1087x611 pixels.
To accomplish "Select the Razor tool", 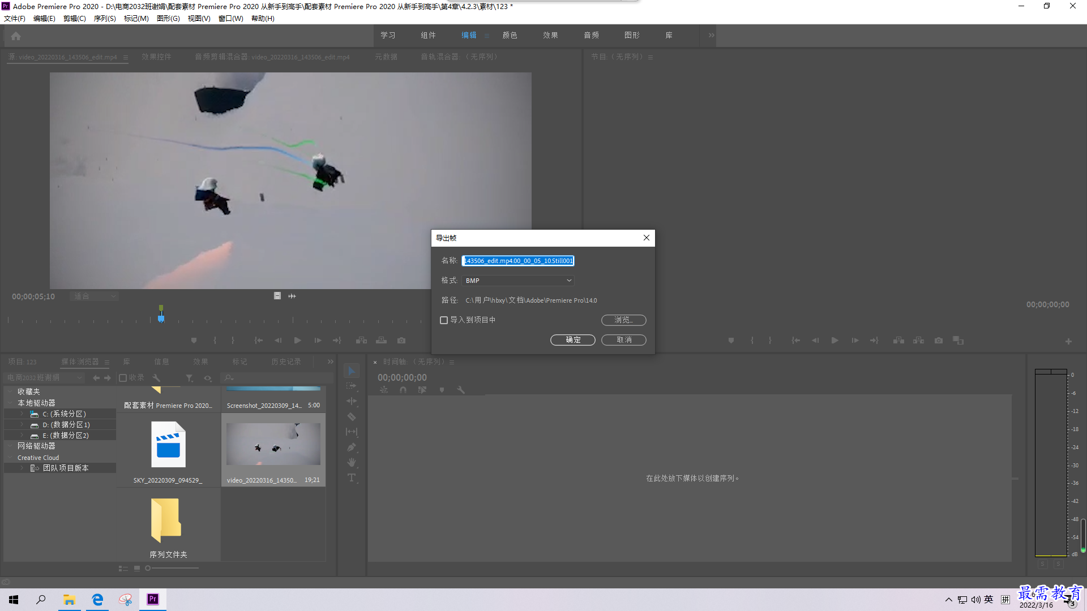I will point(352,416).
